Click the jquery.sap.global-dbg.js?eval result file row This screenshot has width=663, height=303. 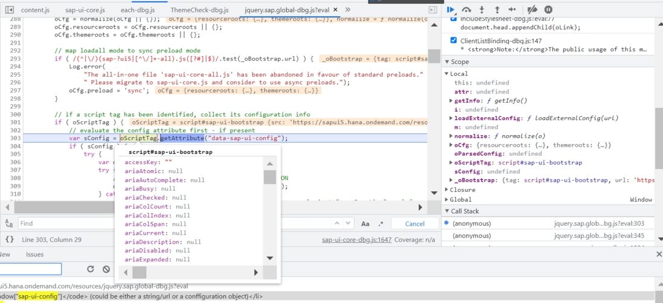coord(94,286)
